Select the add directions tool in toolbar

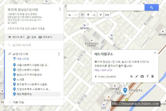coord(100,15)
